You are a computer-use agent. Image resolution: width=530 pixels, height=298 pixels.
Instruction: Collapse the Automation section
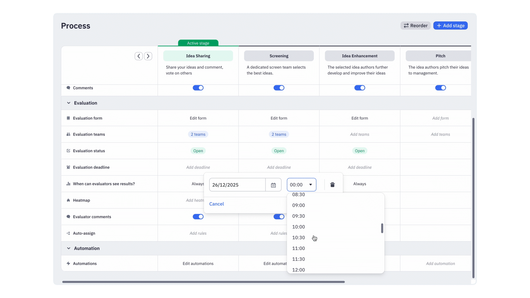pos(68,248)
